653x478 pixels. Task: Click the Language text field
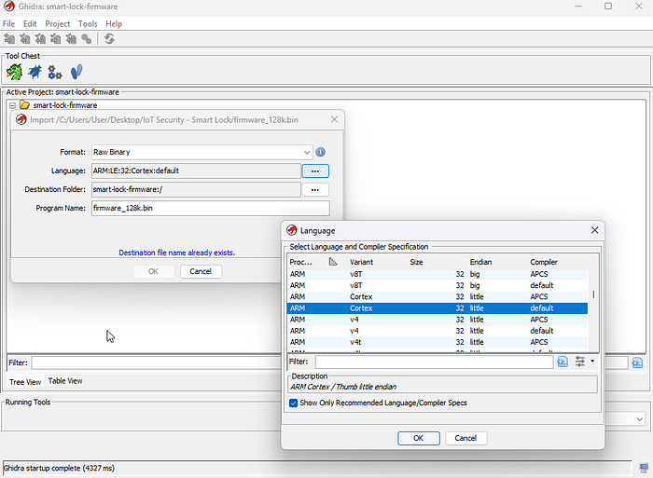(196, 171)
